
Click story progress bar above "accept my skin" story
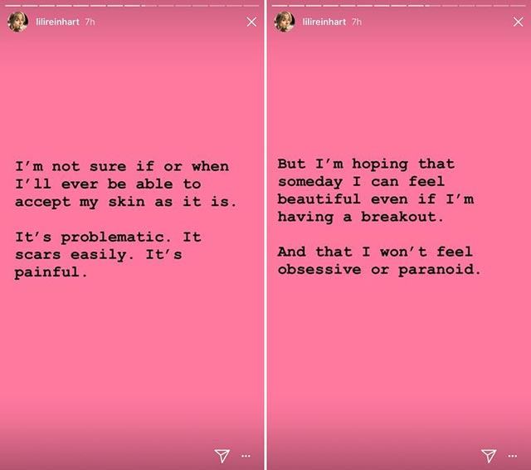tap(132, 4)
